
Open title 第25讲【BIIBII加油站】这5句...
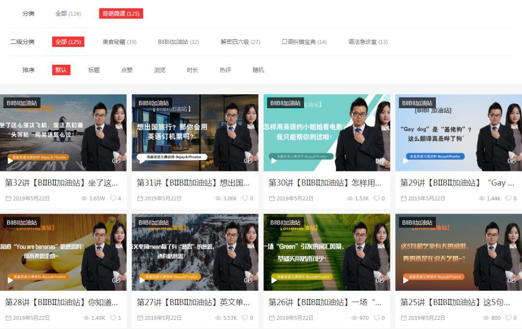tap(455, 302)
